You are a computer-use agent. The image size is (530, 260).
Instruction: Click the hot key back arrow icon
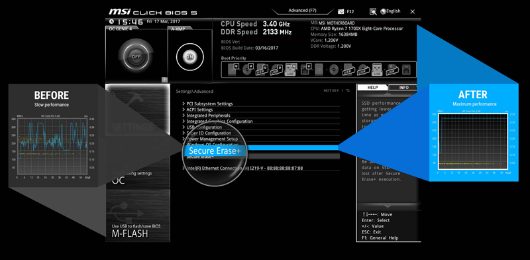348,91
